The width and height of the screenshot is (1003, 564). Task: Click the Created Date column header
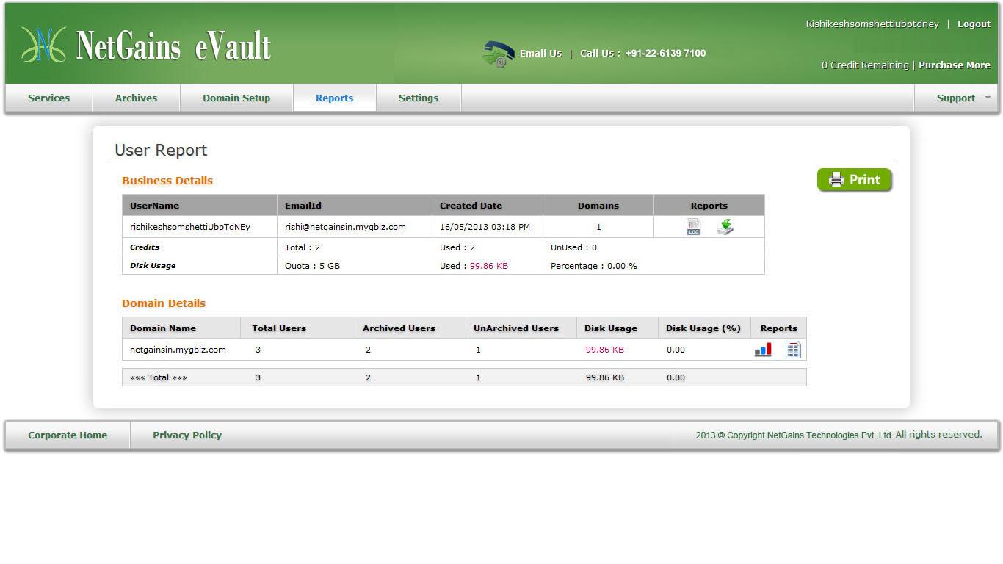[x=471, y=206]
